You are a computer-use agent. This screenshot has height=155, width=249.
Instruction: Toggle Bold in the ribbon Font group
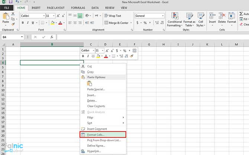coord(23,23)
